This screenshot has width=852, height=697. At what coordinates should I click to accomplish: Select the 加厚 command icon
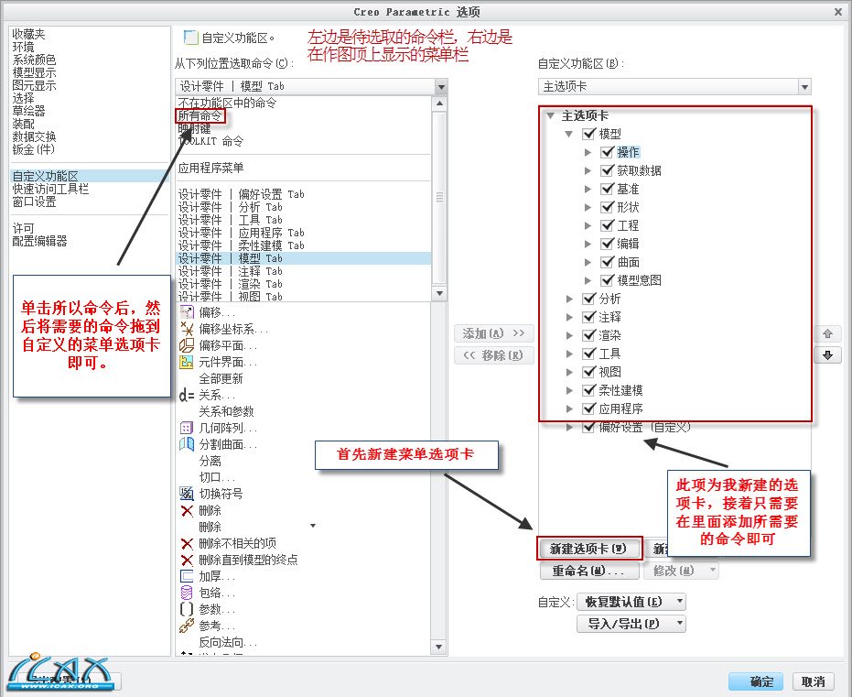[187, 576]
